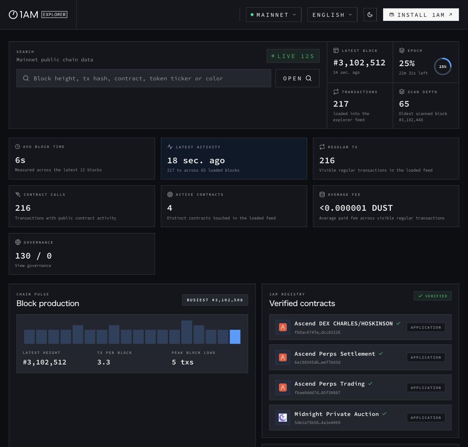Screen dimensions: 468x447
Task: Click the Ascend DEX orange A icon
Action: coord(283,327)
